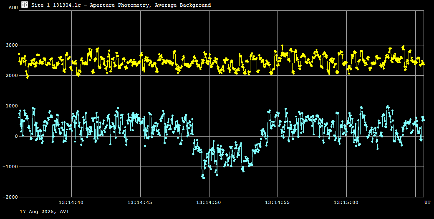Select the 13:14:50 time axis label
Image resolution: width=434 pixels, height=219 pixels.
point(208,202)
